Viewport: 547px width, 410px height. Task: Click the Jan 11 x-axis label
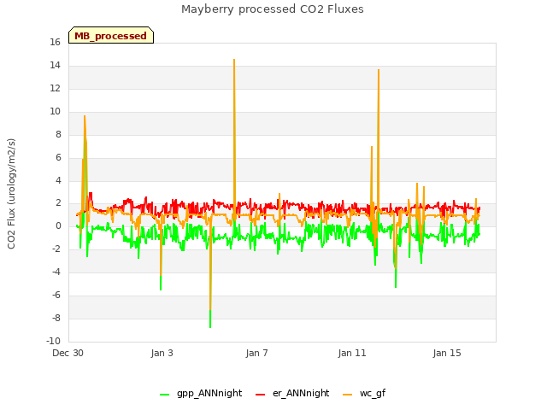(x=352, y=353)
